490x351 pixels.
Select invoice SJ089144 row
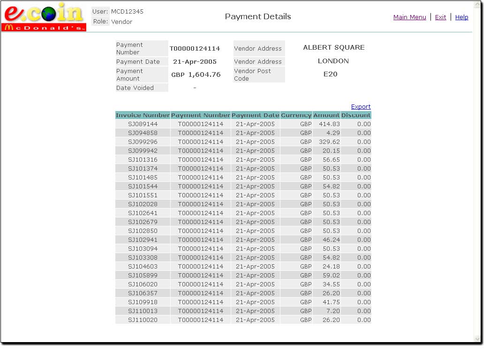[x=143, y=124]
